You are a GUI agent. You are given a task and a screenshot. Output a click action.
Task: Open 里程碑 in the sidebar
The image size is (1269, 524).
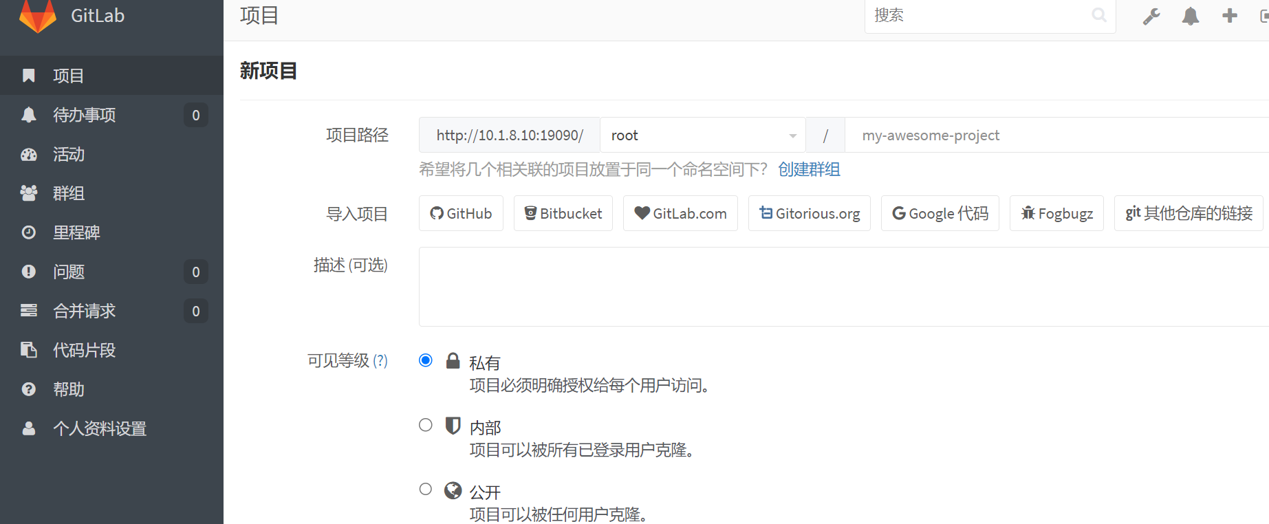coord(111,232)
